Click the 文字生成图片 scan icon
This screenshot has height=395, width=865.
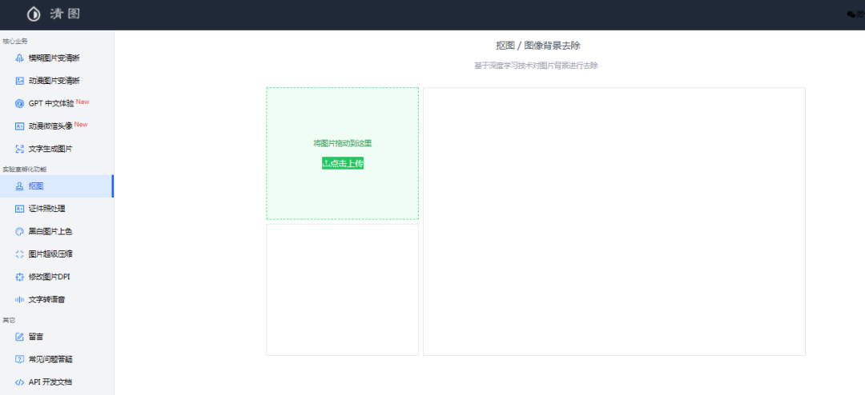(20, 149)
